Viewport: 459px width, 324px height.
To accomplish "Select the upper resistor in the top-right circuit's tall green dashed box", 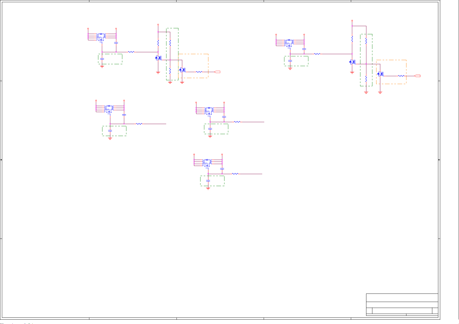I will [366, 41].
